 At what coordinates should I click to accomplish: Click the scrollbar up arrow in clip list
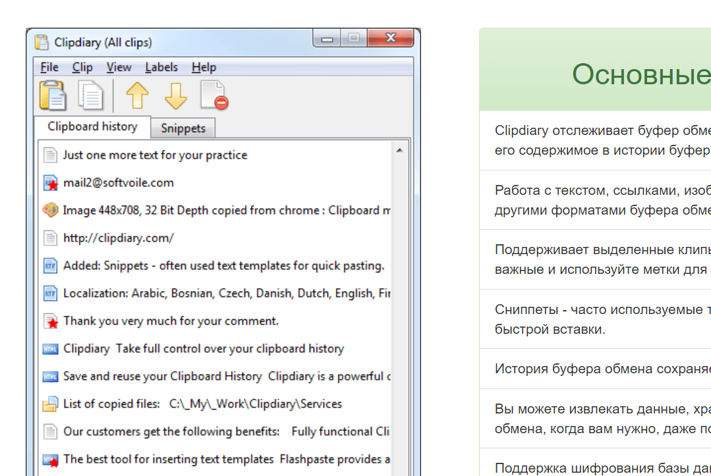click(x=399, y=150)
